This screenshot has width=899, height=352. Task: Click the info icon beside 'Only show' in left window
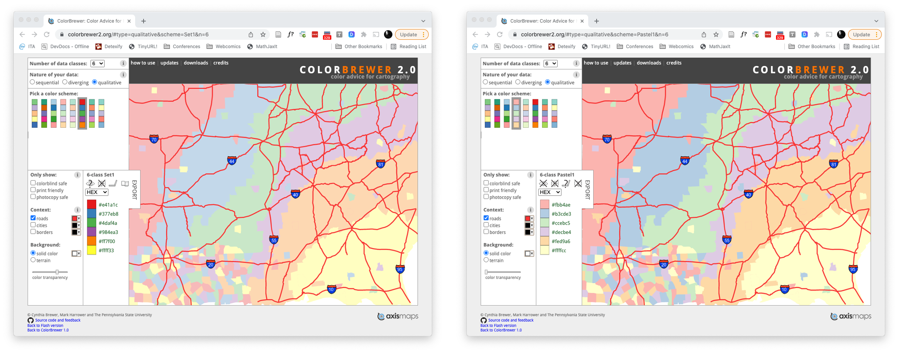click(x=77, y=175)
